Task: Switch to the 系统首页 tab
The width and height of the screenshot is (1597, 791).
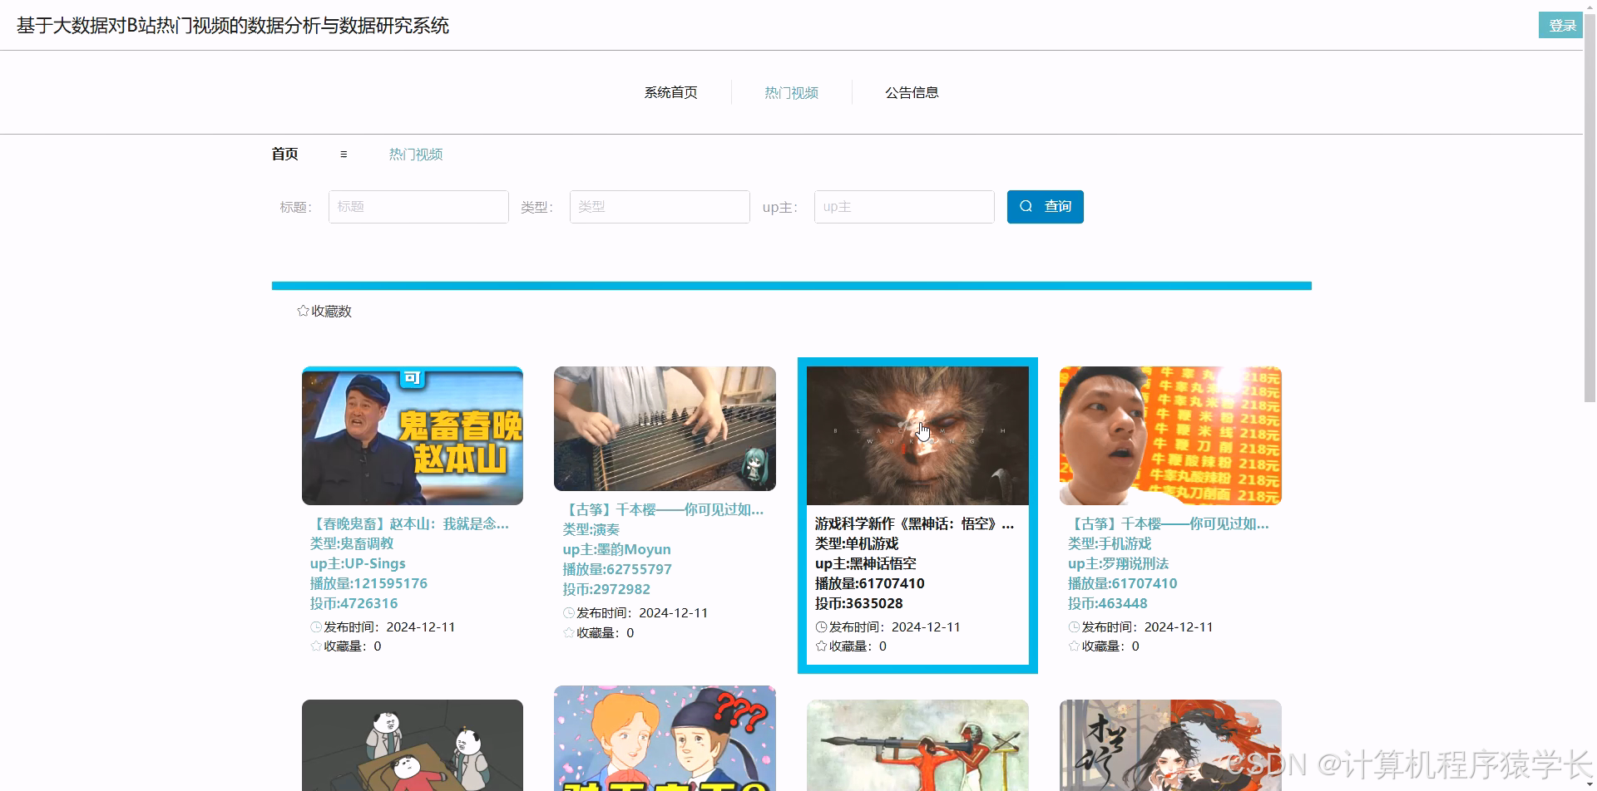Action: tap(670, 92)
